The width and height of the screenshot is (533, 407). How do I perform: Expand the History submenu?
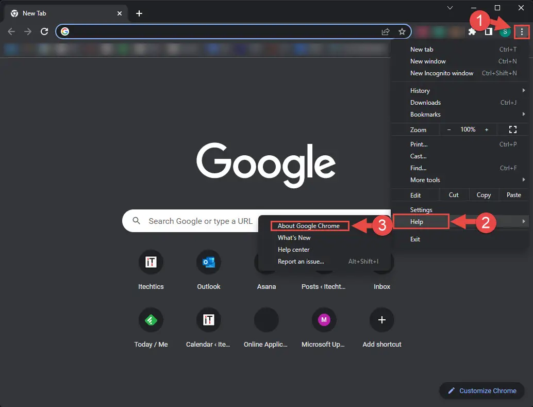(460, 90)
